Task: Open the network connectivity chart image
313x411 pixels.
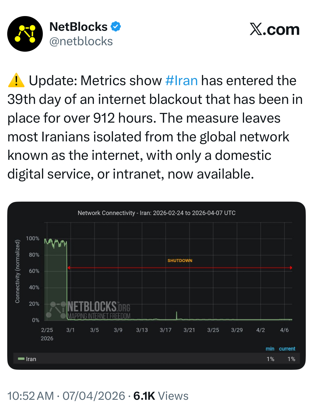Action: 156,285
